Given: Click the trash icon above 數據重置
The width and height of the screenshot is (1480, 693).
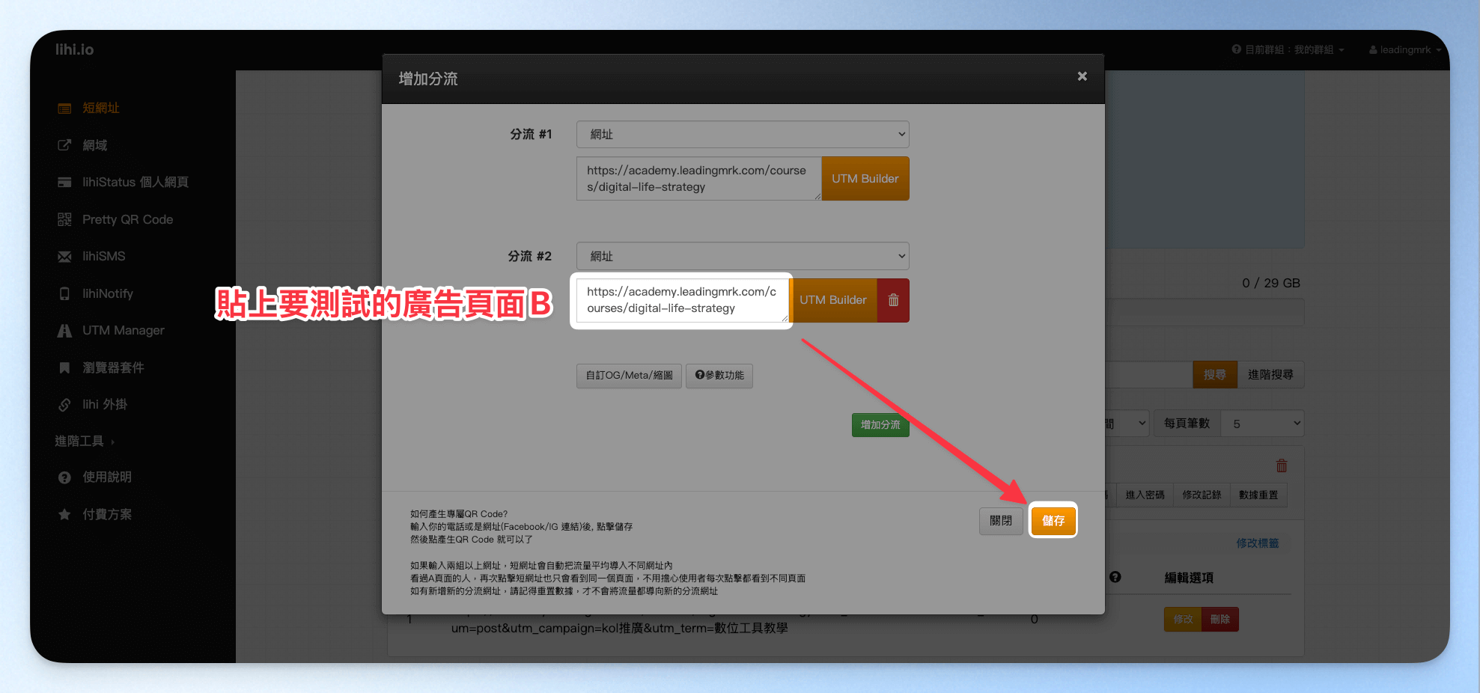Looking at the screenshot, I should coord(1282,465).
